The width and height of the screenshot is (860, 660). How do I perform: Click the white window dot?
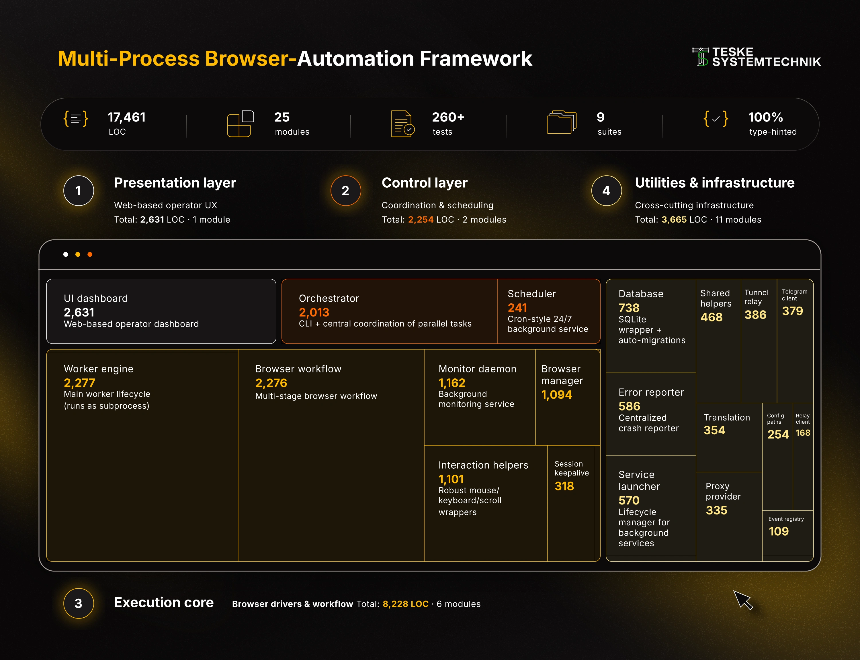pyautogui.click(x=66, y=255)
